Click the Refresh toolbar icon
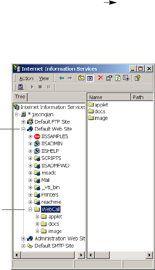 pos(118,78)
